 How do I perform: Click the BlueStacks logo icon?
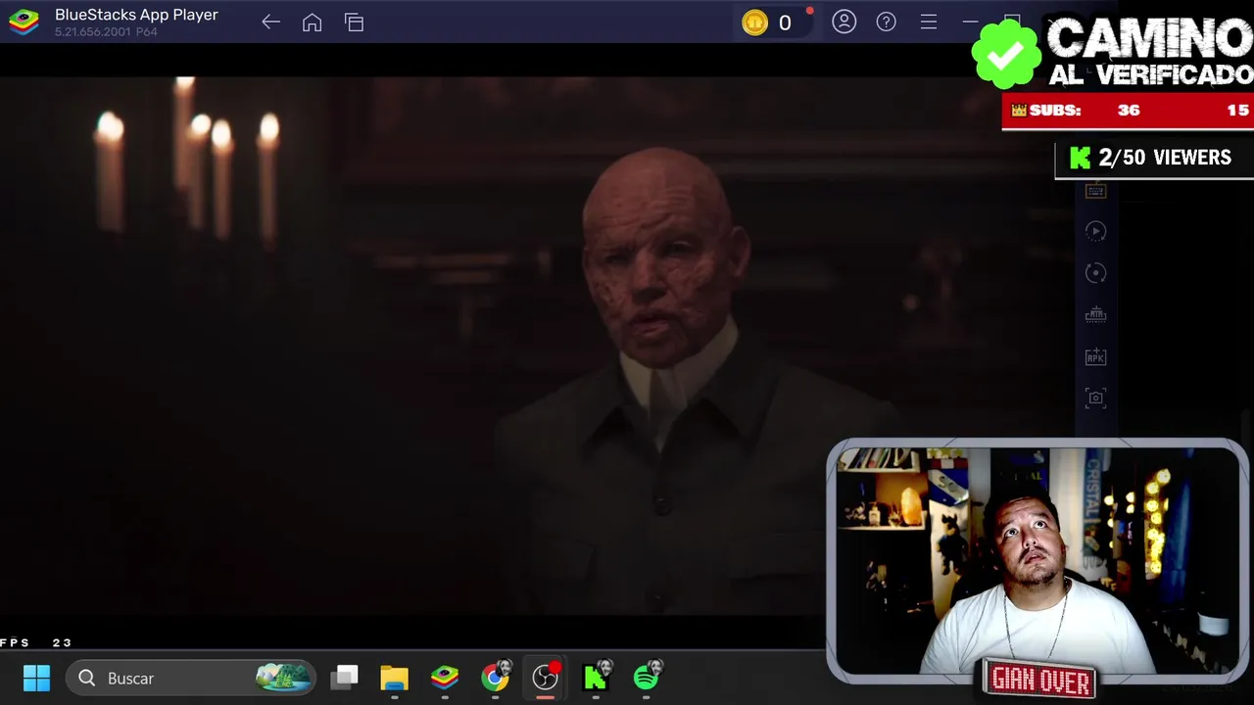click(24, 22)
